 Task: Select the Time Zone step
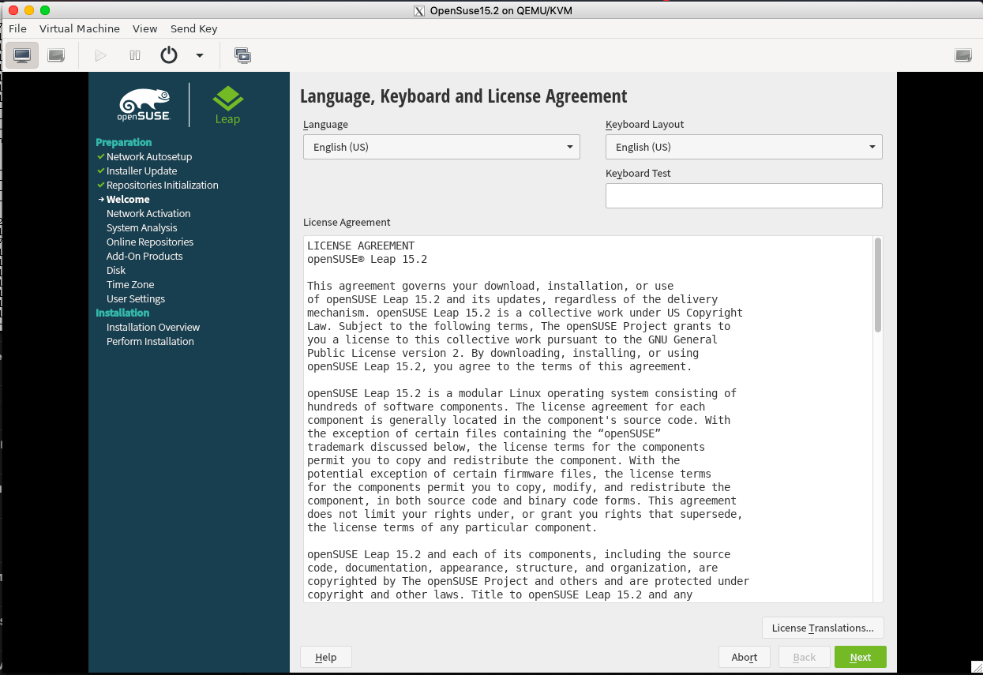[130, 284]
